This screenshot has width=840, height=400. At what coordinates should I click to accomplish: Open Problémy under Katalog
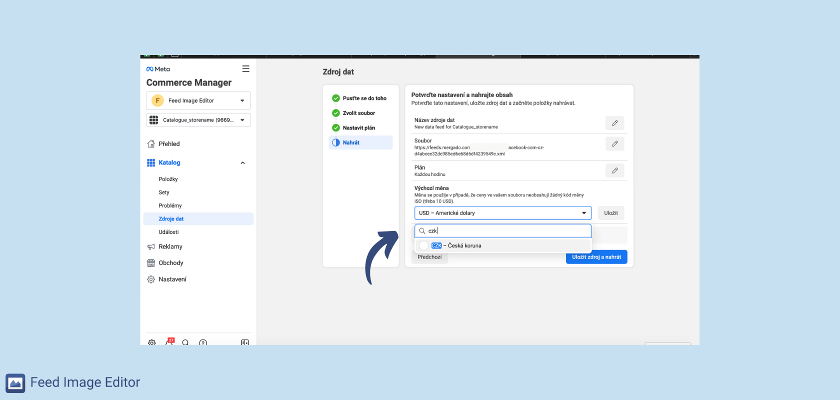(x=170, y=205)
